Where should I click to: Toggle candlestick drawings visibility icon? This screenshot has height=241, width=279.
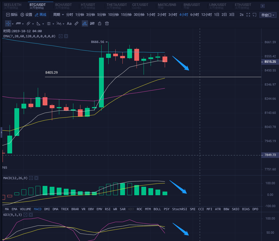click(92, 23)
